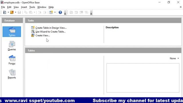Open the Edit menu
Image resolution: width=183 pixels, height=103 pixels.
point(9,7)
